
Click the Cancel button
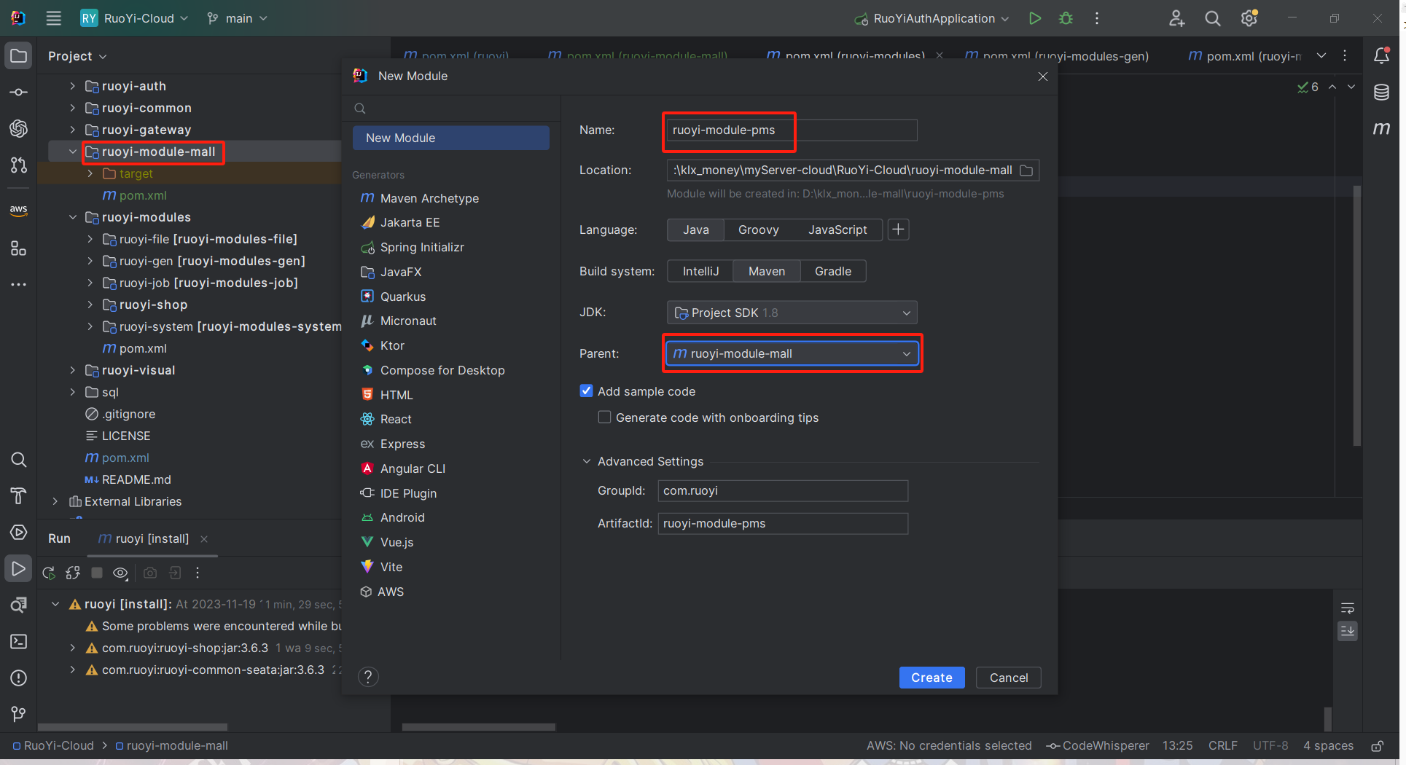coord(1008,678)
